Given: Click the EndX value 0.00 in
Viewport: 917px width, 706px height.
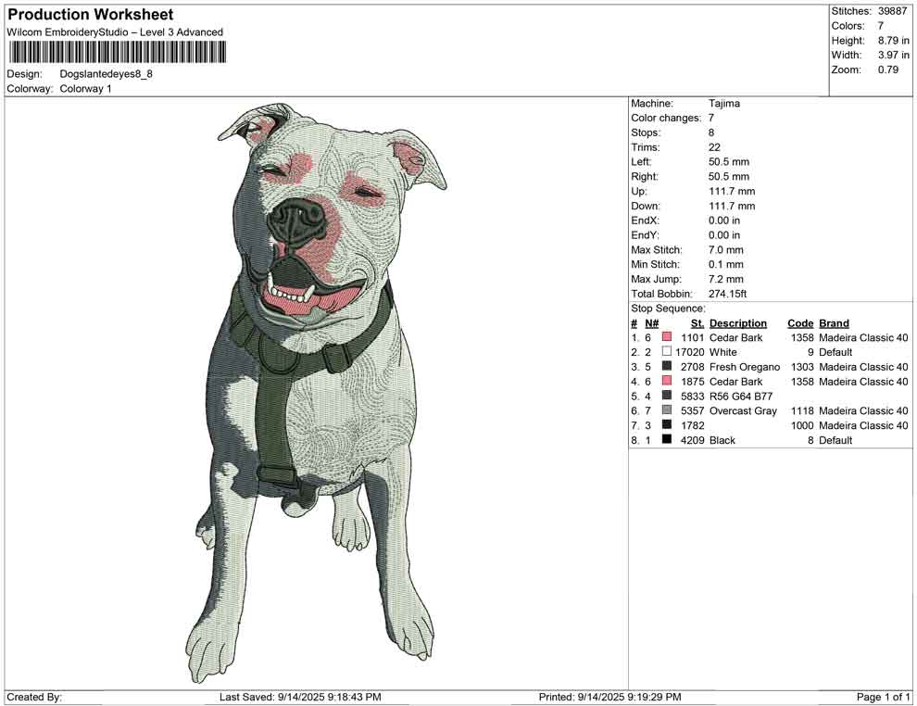Looking at the screenshot, I should pyautogui.click(x=724, y=221).
